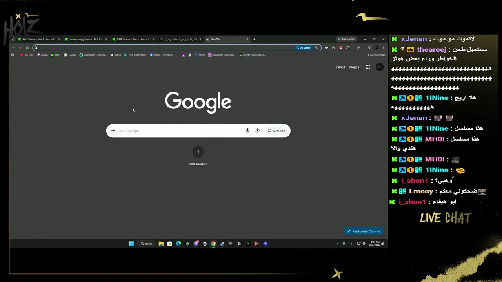Expand the All Bookmarks folder
The image size is (502, 282).
(375, 55)
